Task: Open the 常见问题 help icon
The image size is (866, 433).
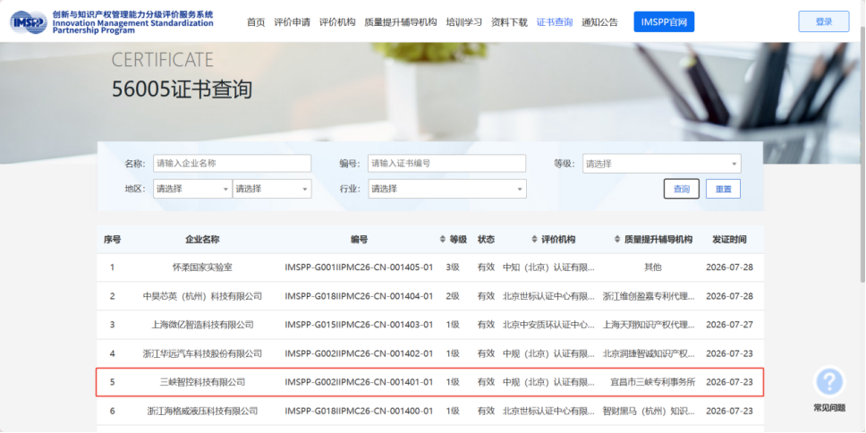Action: [829, 382]
